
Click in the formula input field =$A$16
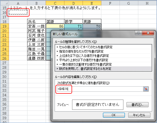click(100, 89)
